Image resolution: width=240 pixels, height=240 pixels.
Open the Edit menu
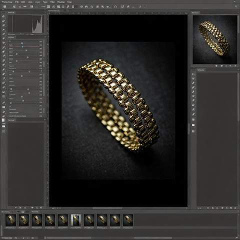click(23, 2)
